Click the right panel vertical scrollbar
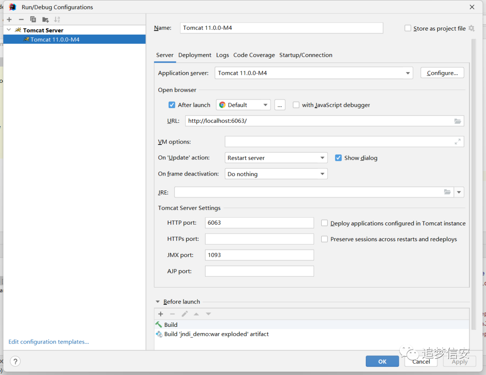Image resolution: width=486 pixels, height=375 pixels. tap(473, 185)
